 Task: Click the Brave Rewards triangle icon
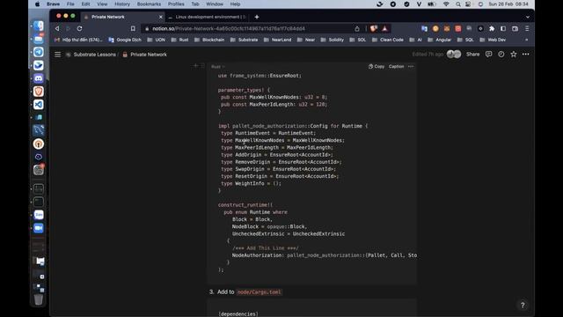pyautogui.click(x=384, y=28)
